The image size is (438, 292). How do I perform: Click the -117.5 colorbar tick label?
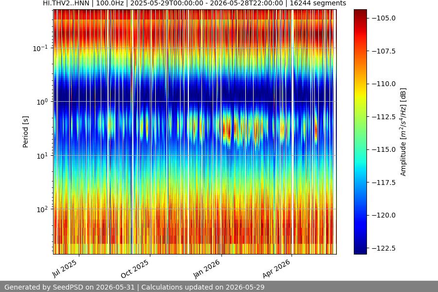[x=383, y=182]
